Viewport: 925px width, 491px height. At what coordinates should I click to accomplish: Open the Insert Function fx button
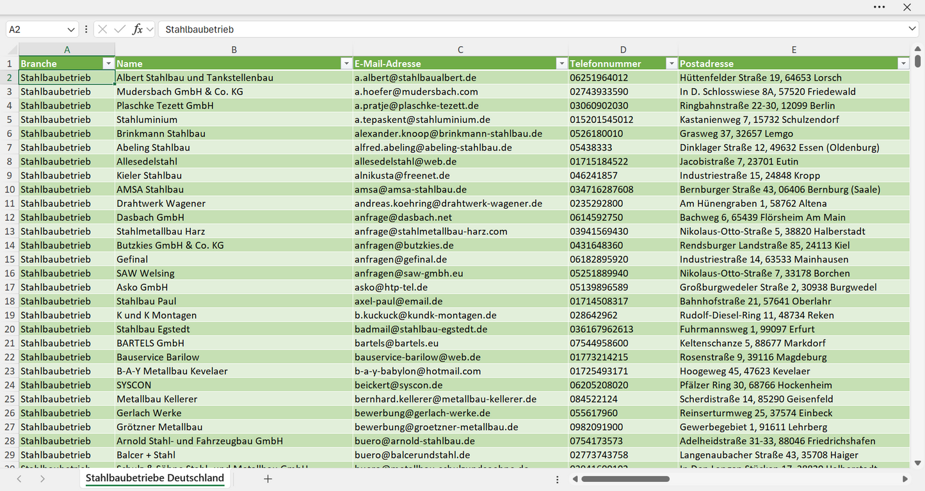137,29
